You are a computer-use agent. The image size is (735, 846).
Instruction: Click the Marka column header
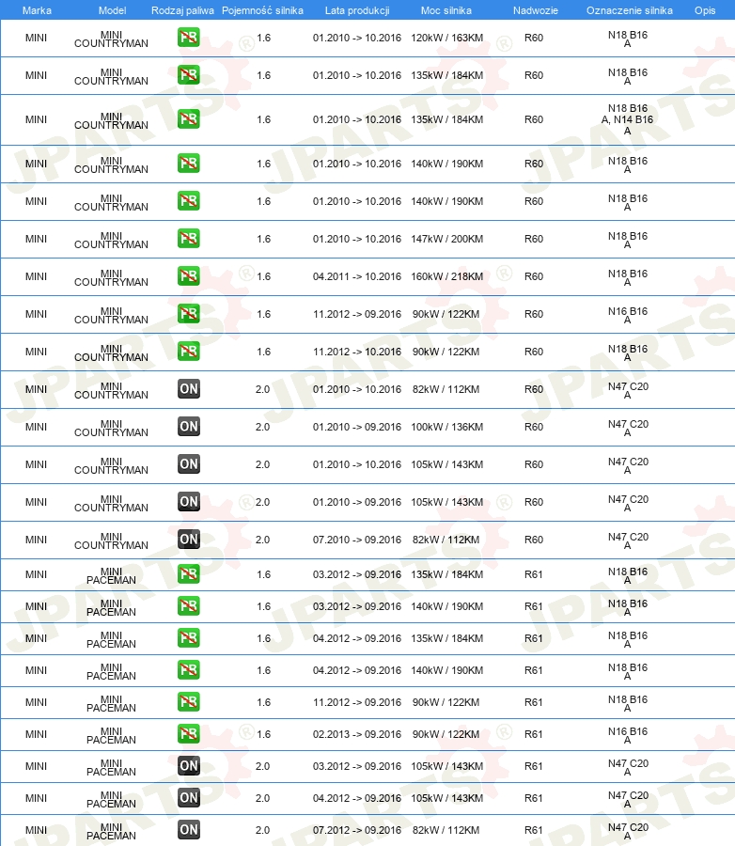pos(37,10)
